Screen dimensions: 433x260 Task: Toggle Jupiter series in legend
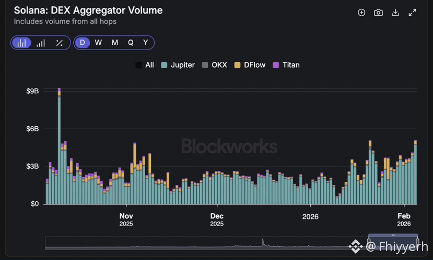click(x=178, y=65)
